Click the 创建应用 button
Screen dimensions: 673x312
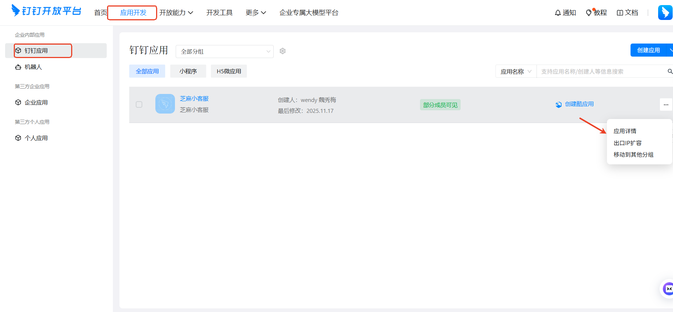pyautogui.click(x=648, y=50)
